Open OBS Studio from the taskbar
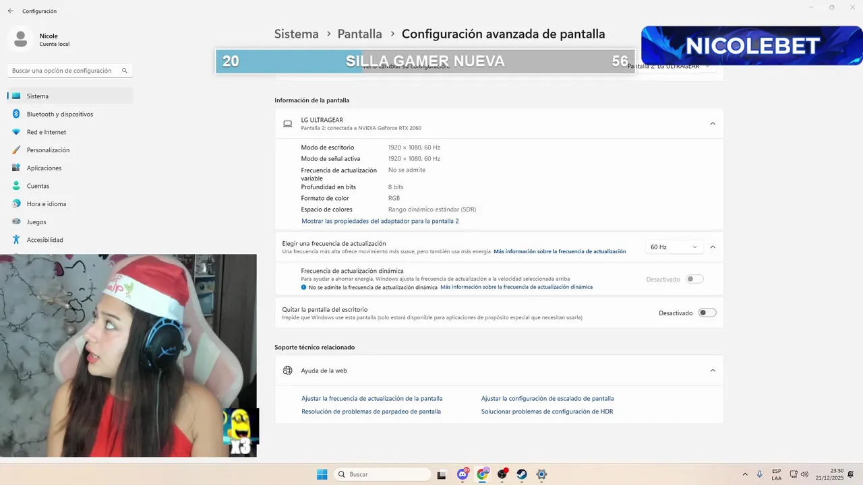Image resolution: width=863 pixels, height=485 pixels. 502,474
